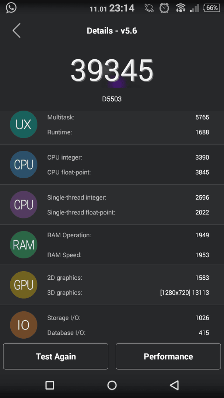This screenshot has height=398, width=224.
Task: Tap the back arrow icon
Action: click(x=17, y=31)
